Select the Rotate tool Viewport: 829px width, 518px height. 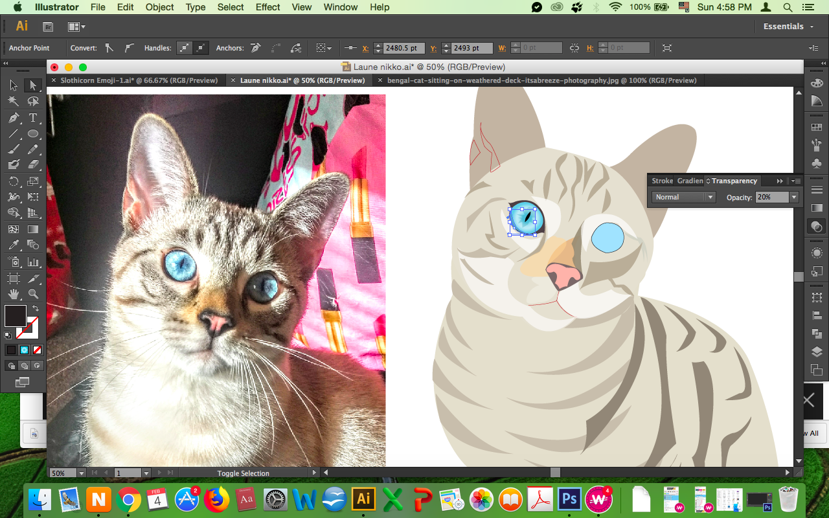point(14,181)
